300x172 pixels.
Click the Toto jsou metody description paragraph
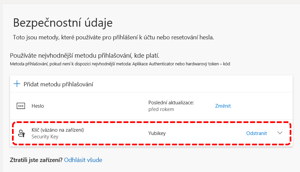click(x=113, y=37)
